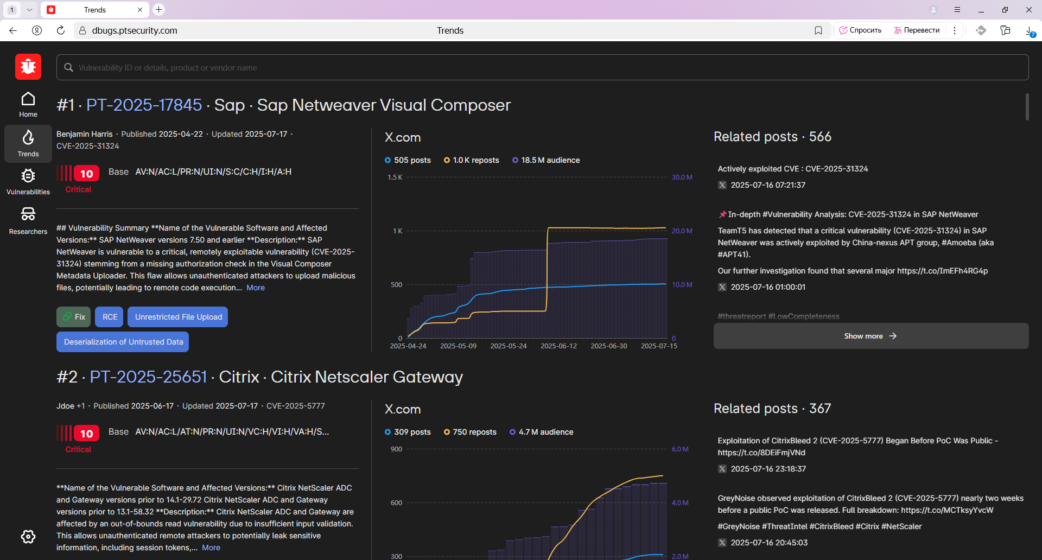This screenshot has height=560, width=1042.
Task: Click More under SAP NetWeaver description
Action: 256,288
